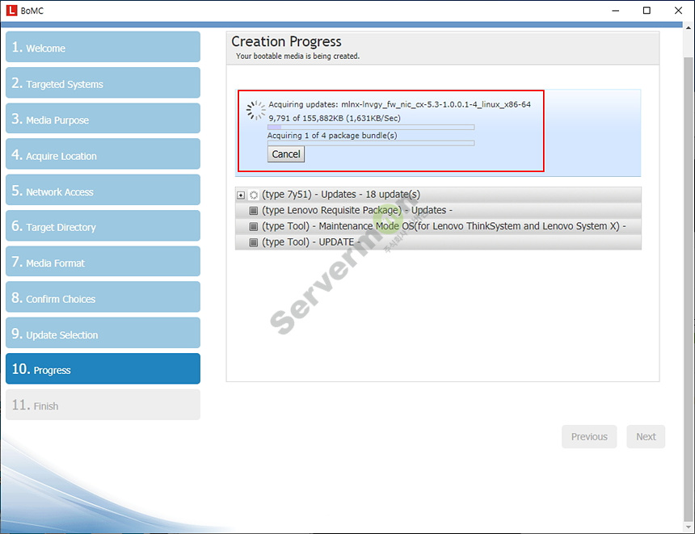Click the file download progress bar
This screenshot has height=534, width=695.
[371, 127]
